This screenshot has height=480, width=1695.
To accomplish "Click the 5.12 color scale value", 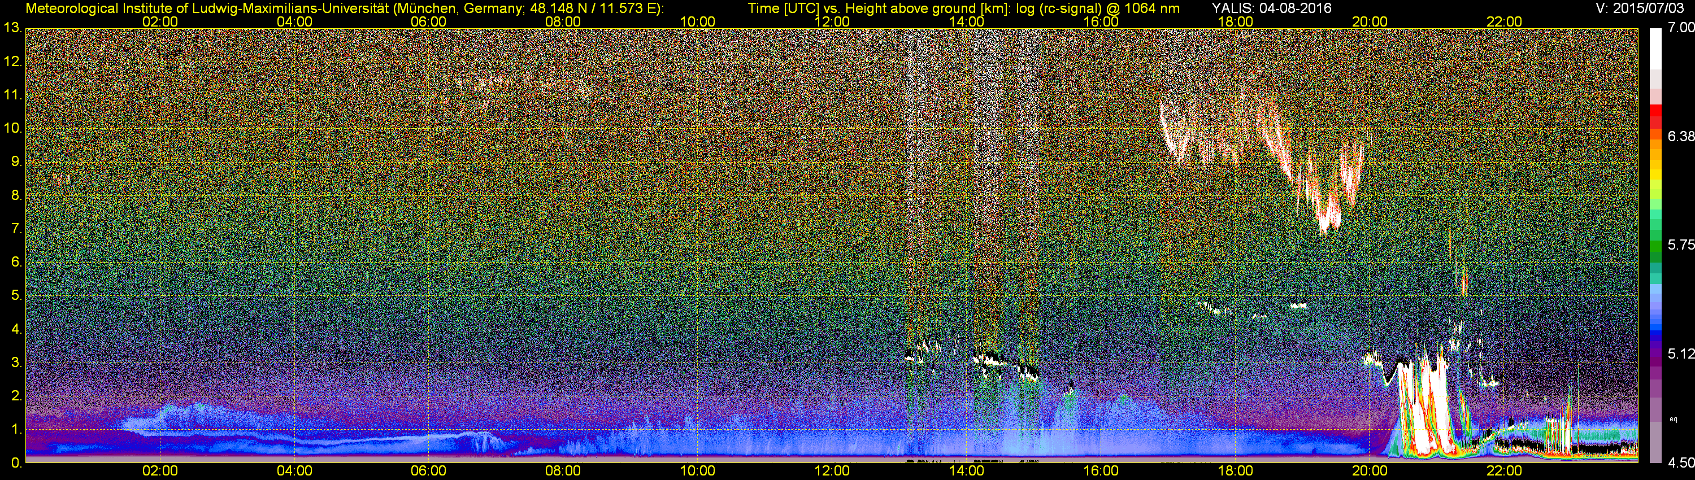I will [1681, 354].
